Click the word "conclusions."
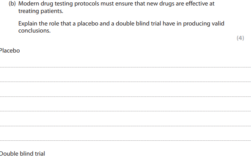Image resolution: width=251 pixels, height=158 pixels. pyautogui.click(x=34, y=31)
